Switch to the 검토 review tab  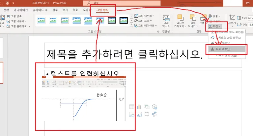click(55, 10)
